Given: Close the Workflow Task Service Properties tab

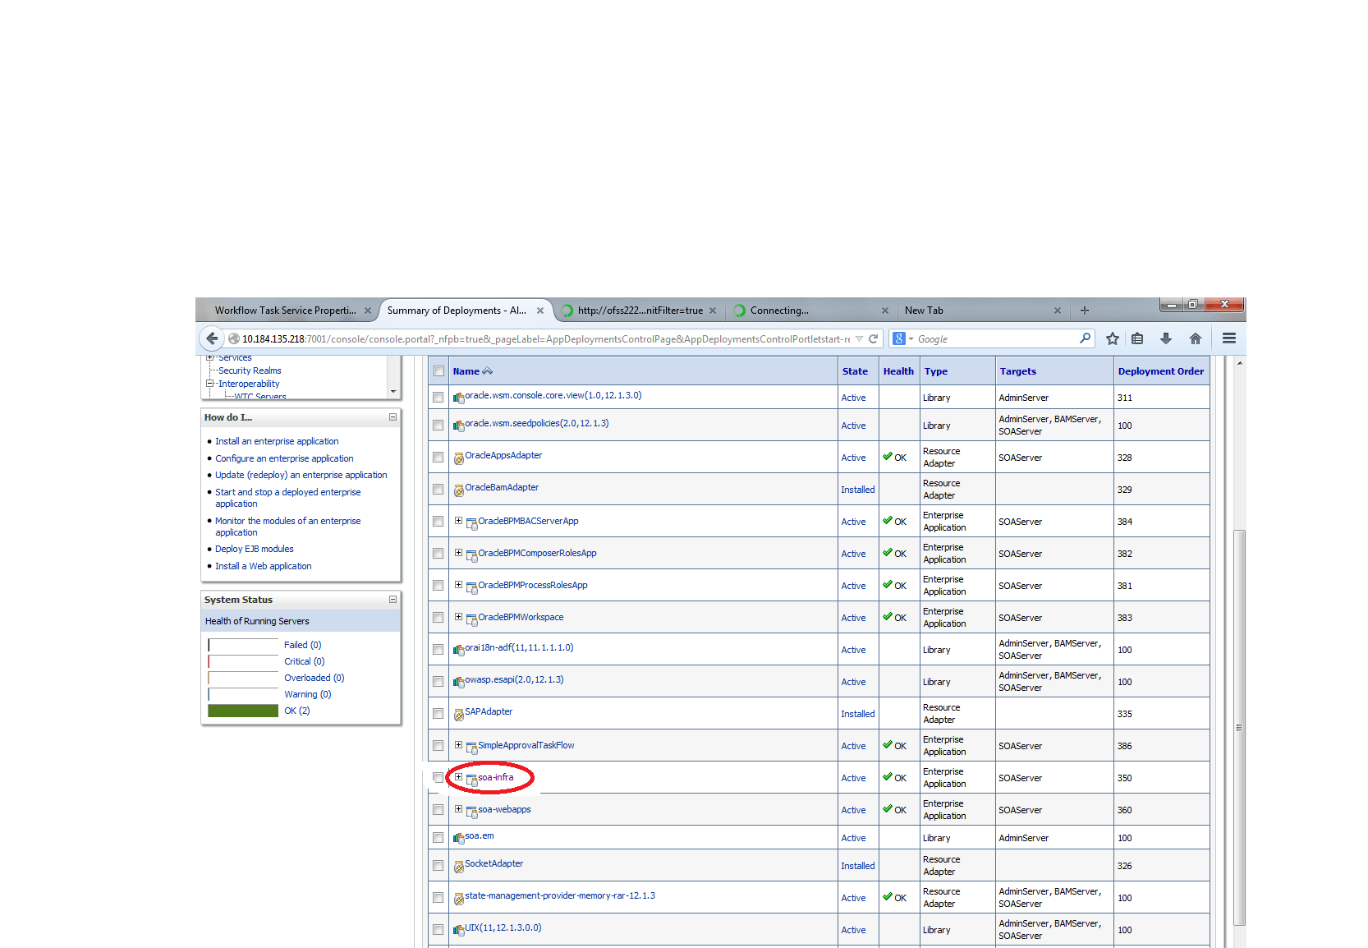Looking at the screenshot, I should (x=368, y=311).
